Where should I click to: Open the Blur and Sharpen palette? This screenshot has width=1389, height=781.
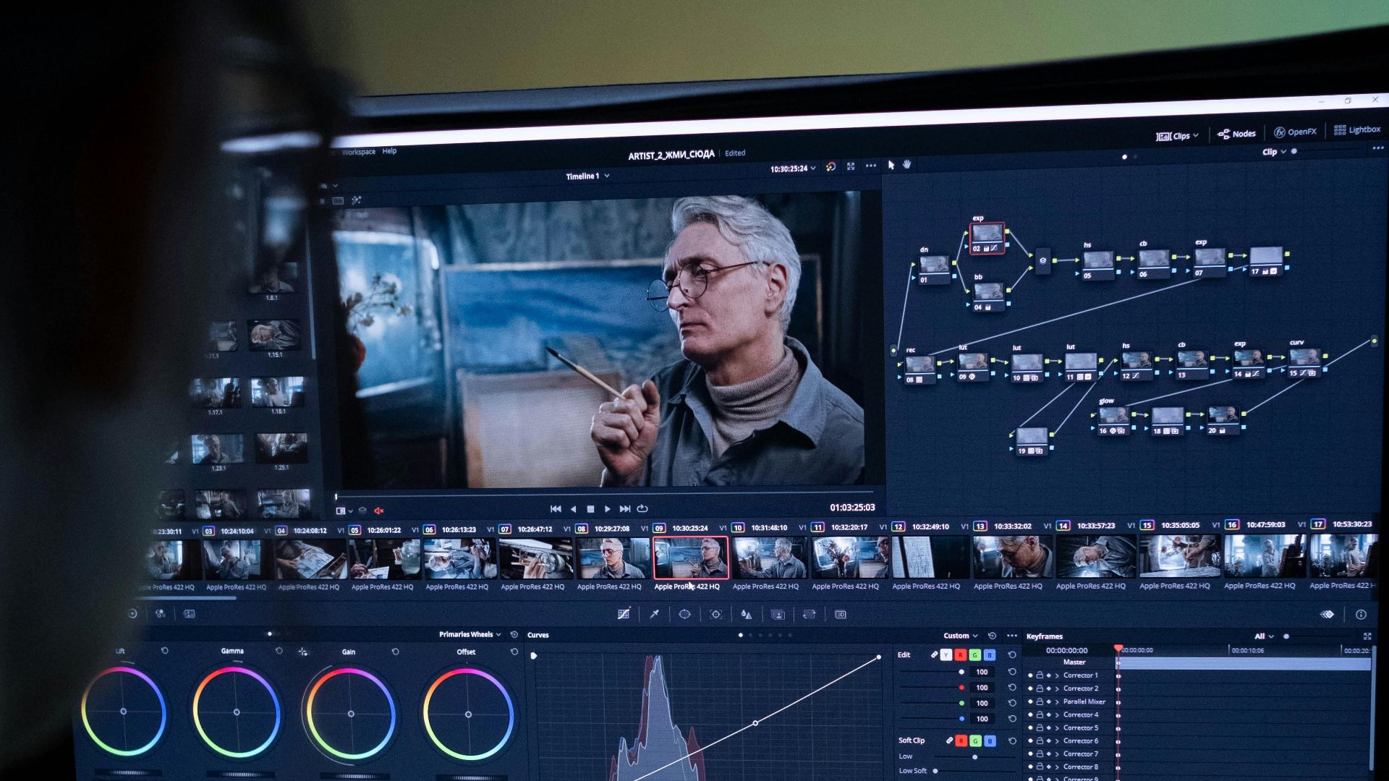(746, 614)
